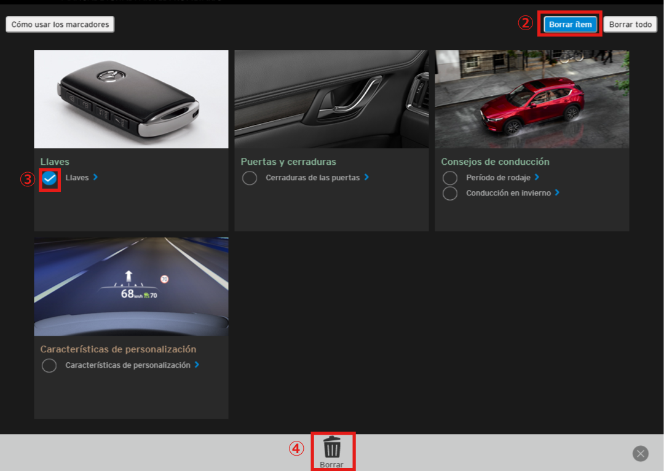
Task: Uncheck the selected Llaves bookmark checkbox
Action: coord(50,178)
